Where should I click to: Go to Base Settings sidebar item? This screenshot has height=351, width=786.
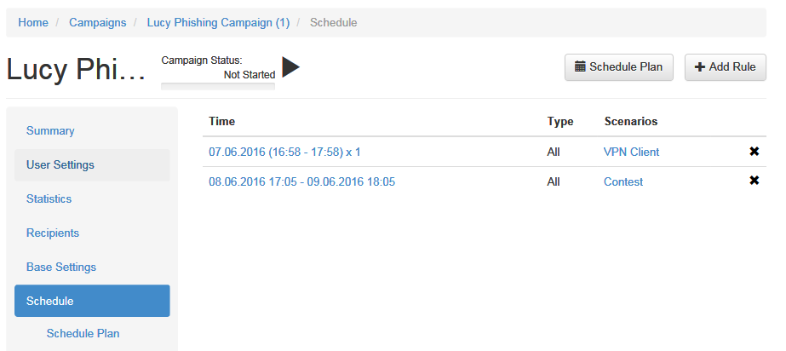point(61,268)
